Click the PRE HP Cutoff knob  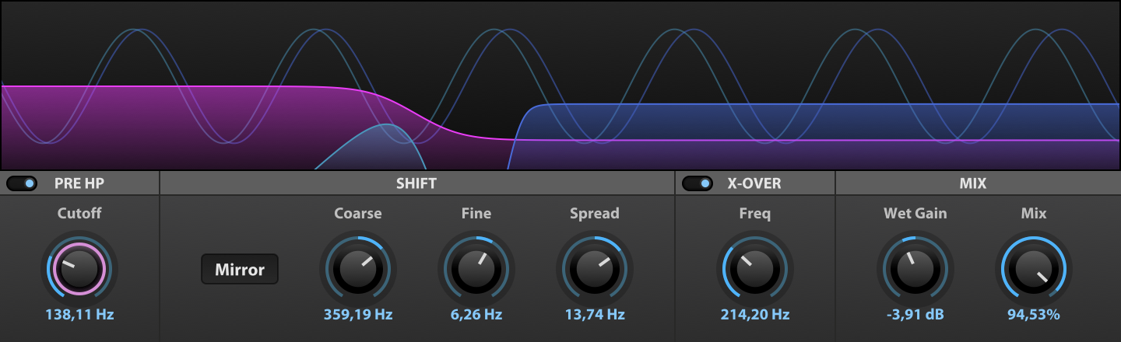click(79, 269)
